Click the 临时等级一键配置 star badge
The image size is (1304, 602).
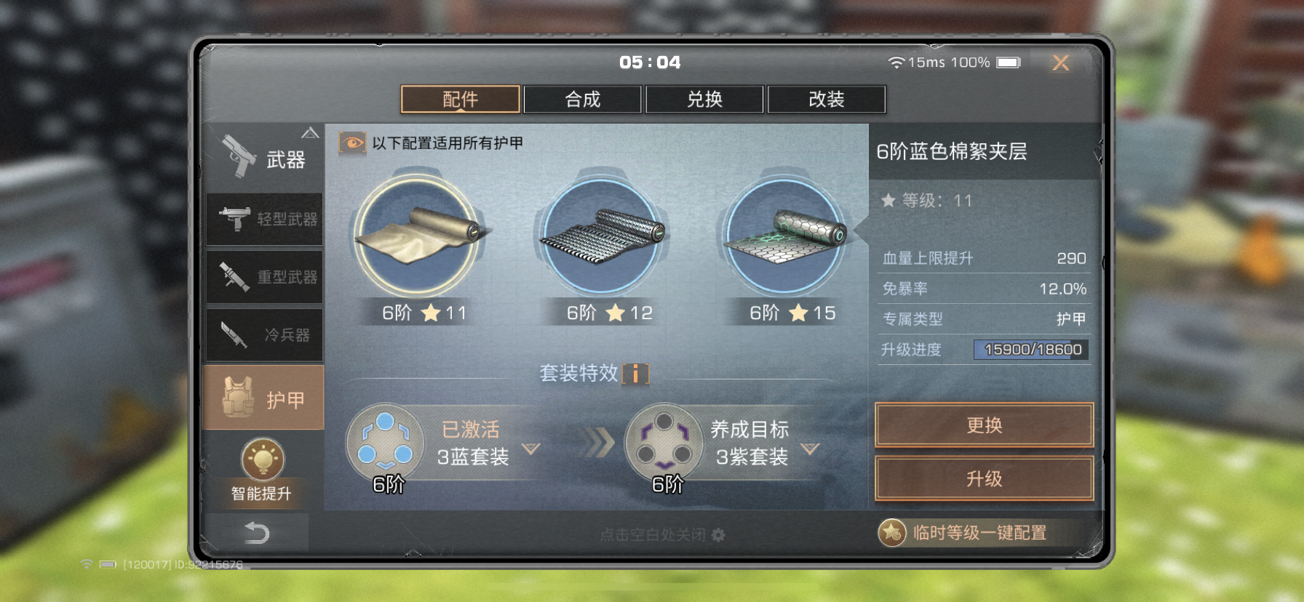(892, 533)
